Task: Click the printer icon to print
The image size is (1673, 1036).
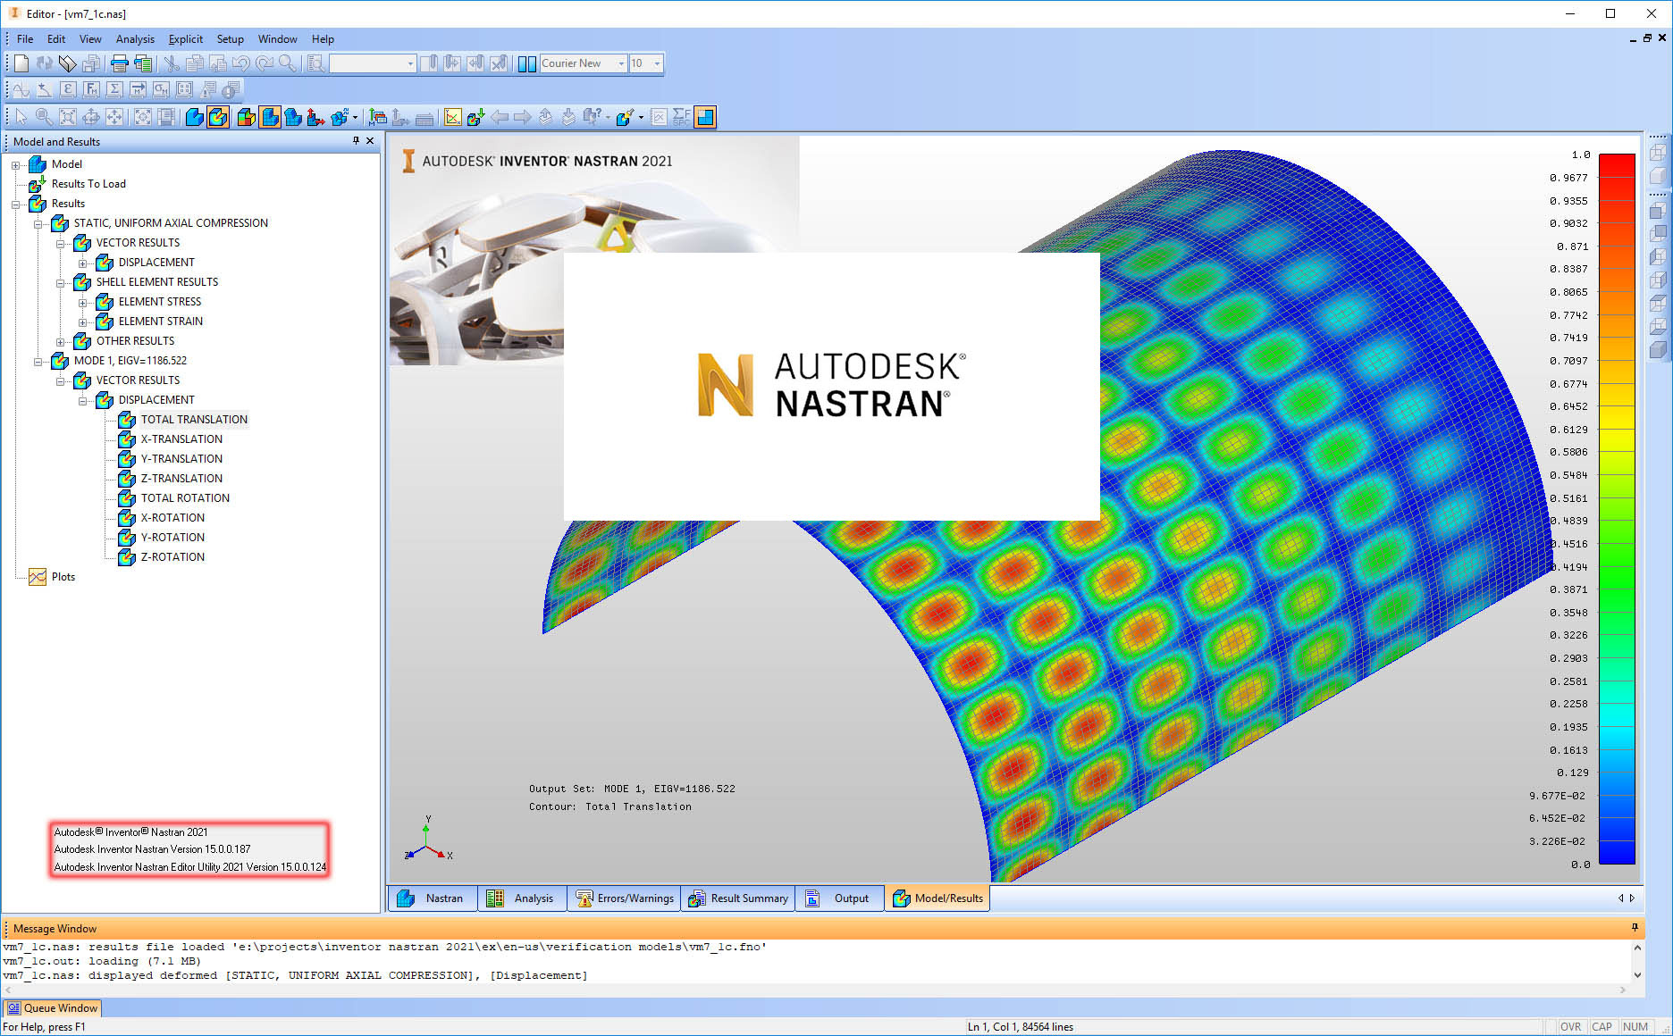Action: tap(120, 63)
